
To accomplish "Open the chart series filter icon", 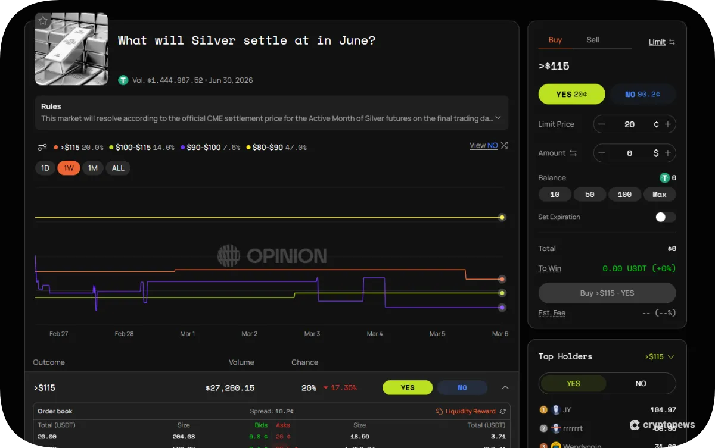I will coord(42,147).
